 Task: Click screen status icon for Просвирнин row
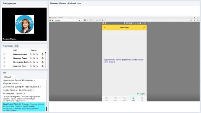(x=37, y=62)
